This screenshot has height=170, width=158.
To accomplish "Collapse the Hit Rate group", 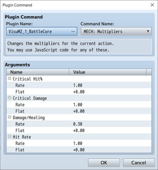I will click(x=9, y=137).
